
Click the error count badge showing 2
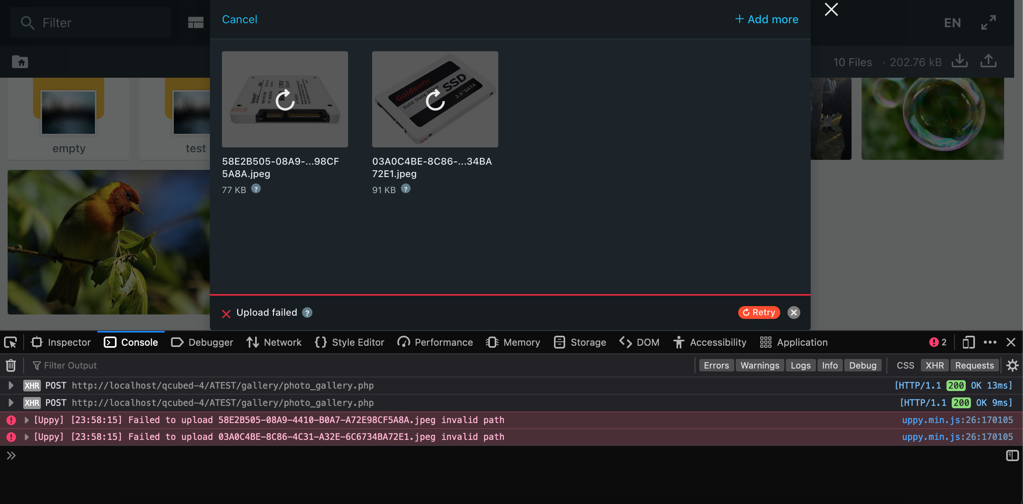click(938, 342)
